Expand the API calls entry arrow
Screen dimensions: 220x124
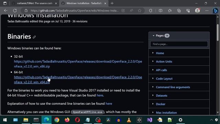[x=153, y=70]
